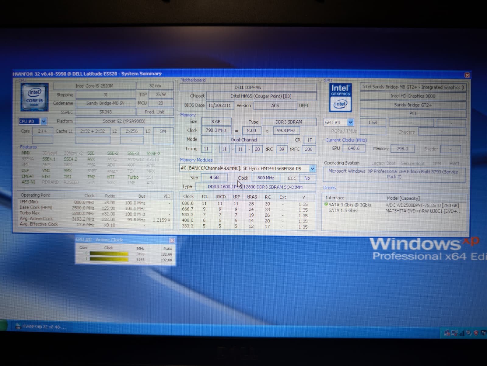
Task: Click the 798.3 MHz memory clock field
Action: point(216,130)
